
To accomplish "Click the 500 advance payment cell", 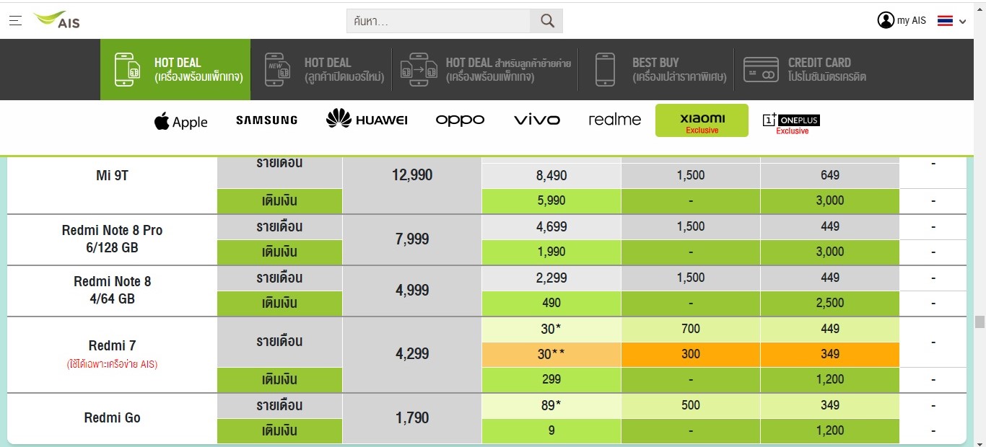I will [x=691, y=405].
